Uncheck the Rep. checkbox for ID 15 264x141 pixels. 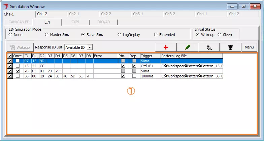[134, 66]
